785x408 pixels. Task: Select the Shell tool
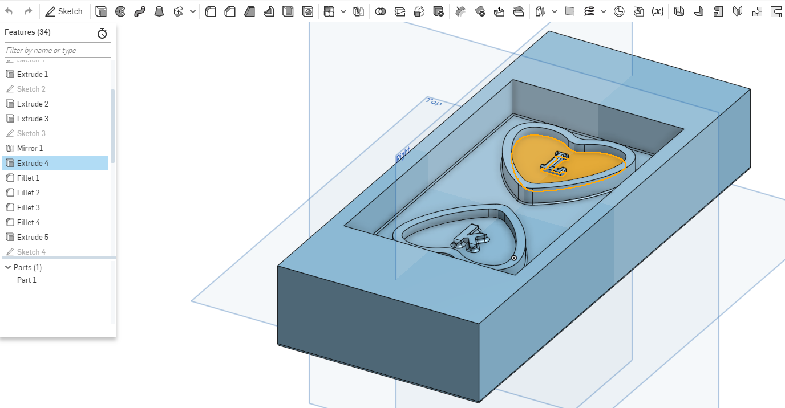tap(288, 11)
